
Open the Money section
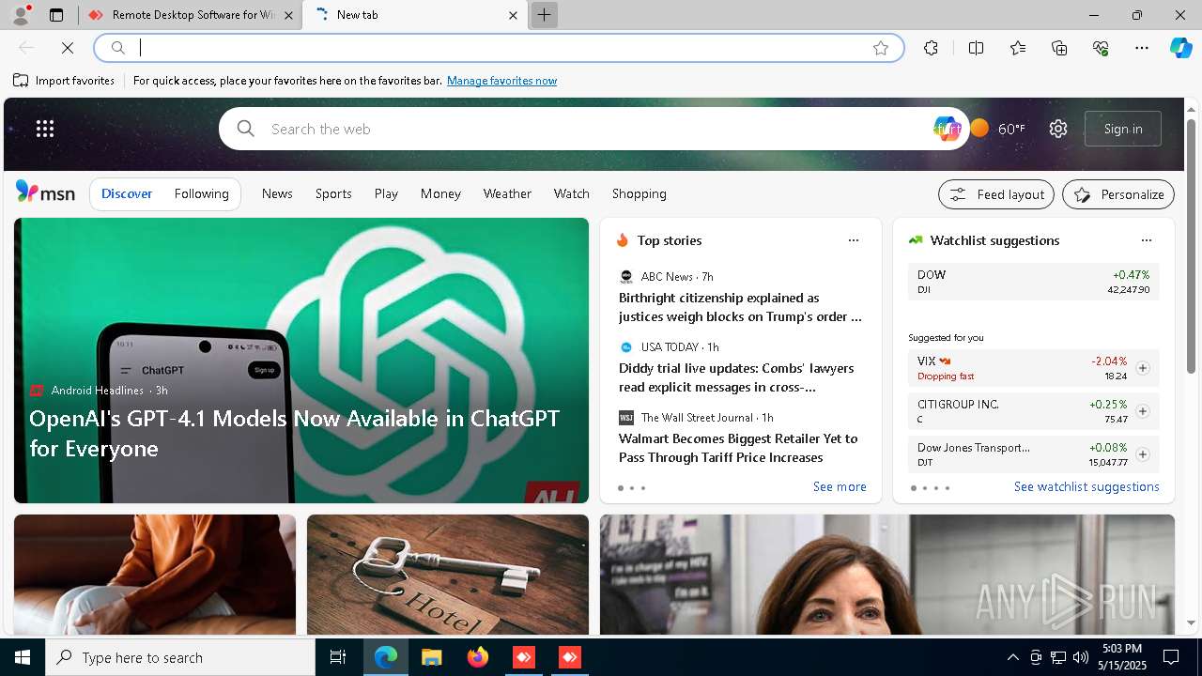coord(440,193)
